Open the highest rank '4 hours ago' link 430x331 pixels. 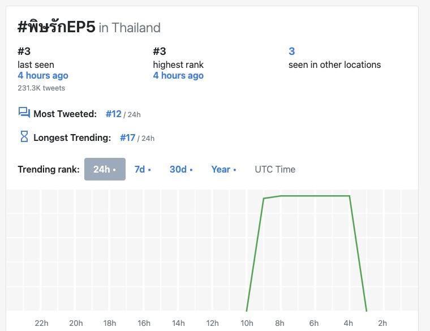(x=178, y=76)
